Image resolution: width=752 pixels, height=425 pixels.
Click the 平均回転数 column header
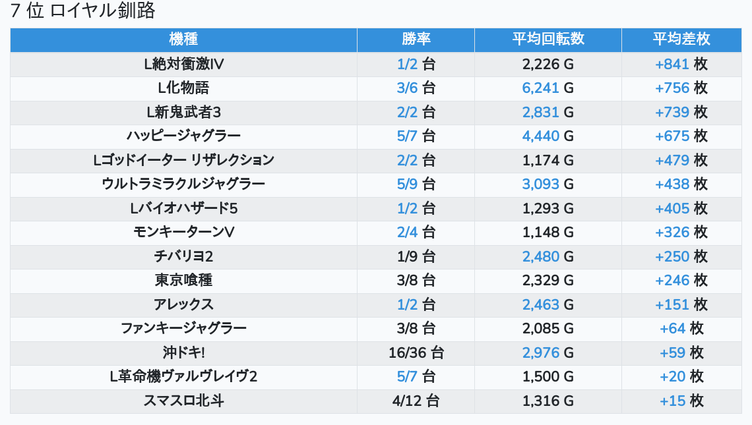click(x=548, y=40)
